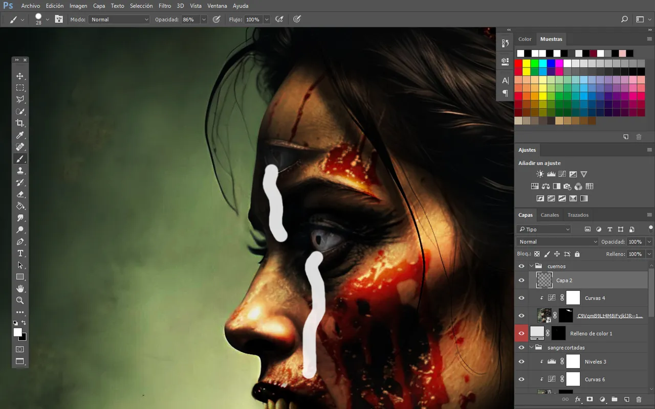
Task: Select the Zoom tool
Action: 20,301
